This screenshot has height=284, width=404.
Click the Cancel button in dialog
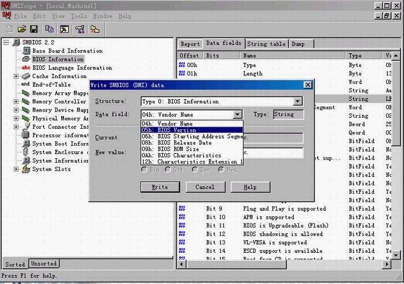pyautogui.click(x=205, y=187)
